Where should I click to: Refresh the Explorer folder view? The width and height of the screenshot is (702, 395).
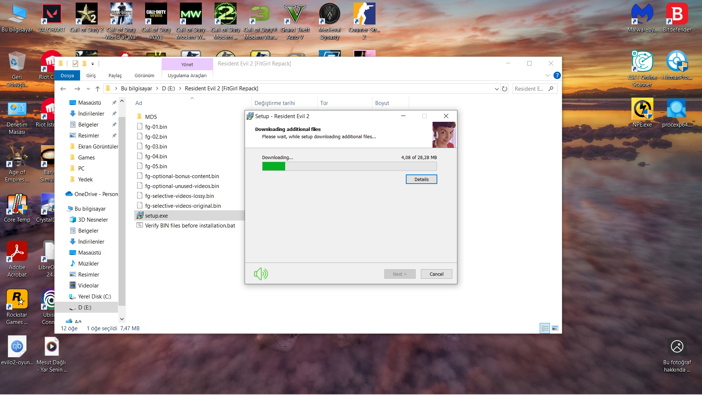click(x=505, y=89)
